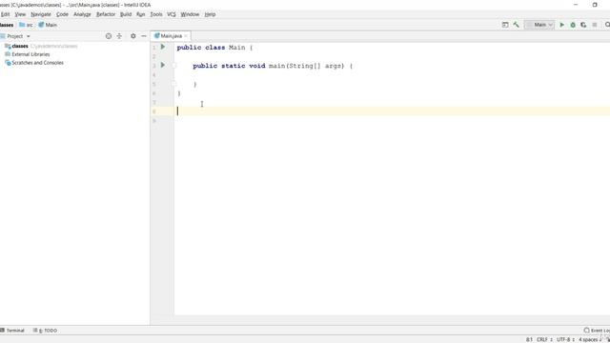The height and width of the screenshot is (343, 610).
Task: Change CRLF line separator in status bar
Action: pos(544,339)
